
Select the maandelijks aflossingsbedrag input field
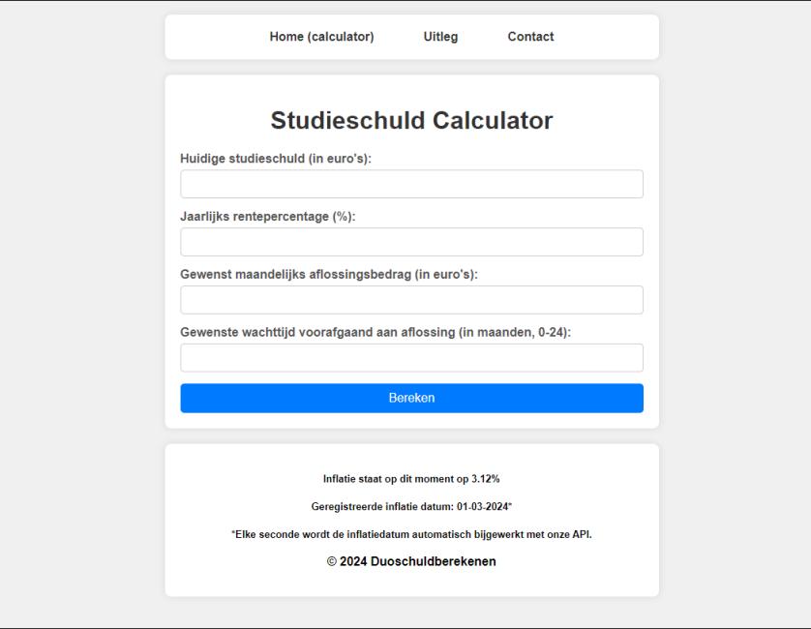[x=411, y=300]
